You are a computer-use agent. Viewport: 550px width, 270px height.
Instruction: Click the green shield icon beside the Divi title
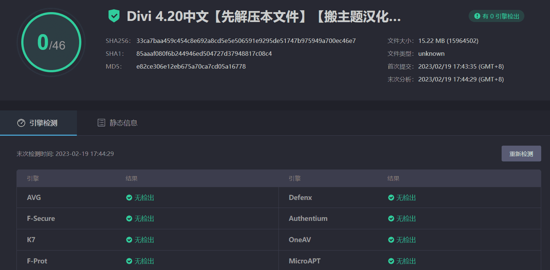[114, 16]
